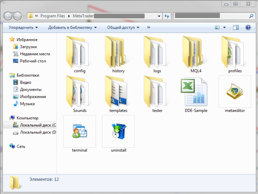
Task: Click the Forward navigation arrow
Action: pyautogui.click(x=18, y=16)
